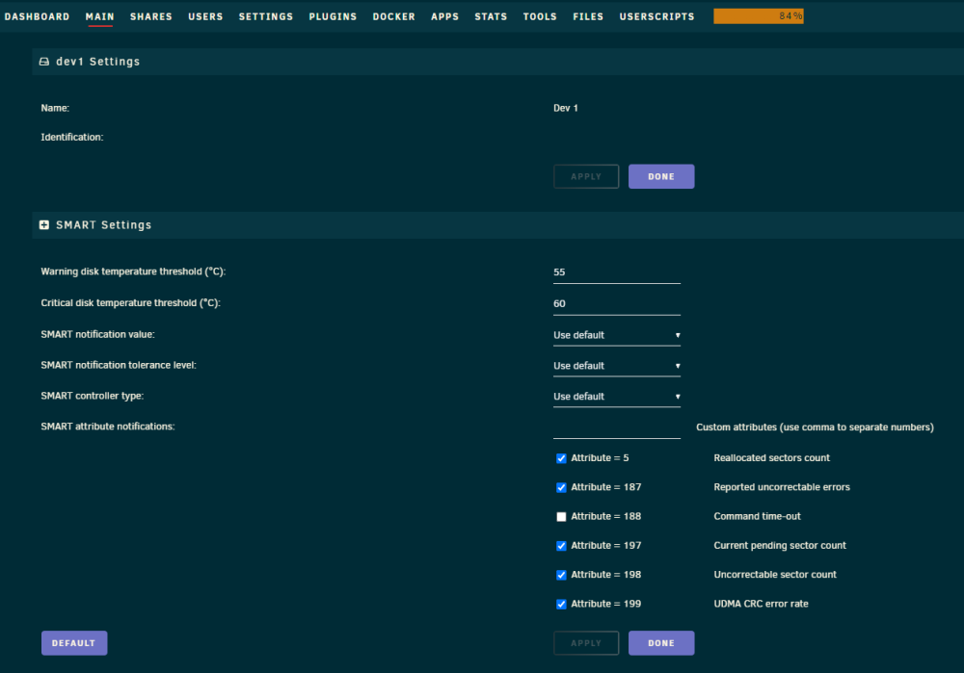Viewport: 964px width, 673px height.
Task: Enable Attribute = 188 command time-out checkbox
Action: tap(561, 516)
